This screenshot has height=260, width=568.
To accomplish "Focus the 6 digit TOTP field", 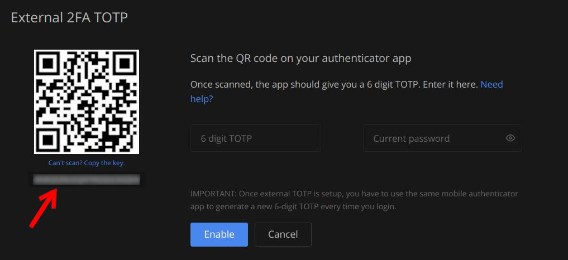I will coord(256,138).
